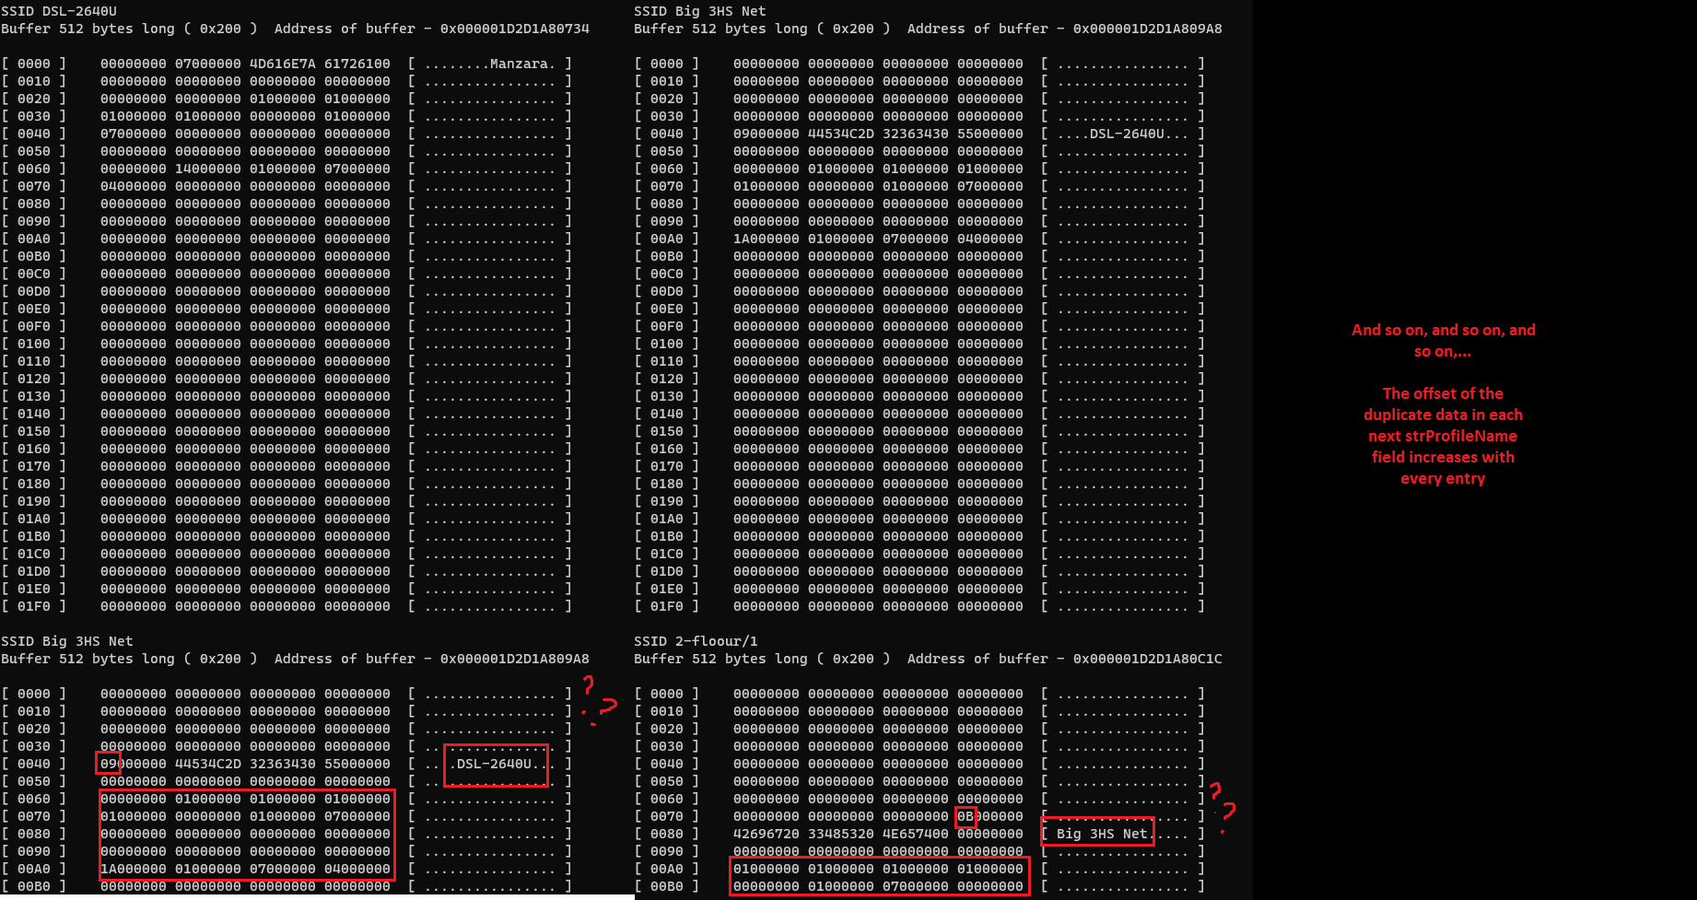This screenshot has height=900, width=1697.
Task: Click hex word 14000000 in DSL-2640U dump
Action: (208, 169)
